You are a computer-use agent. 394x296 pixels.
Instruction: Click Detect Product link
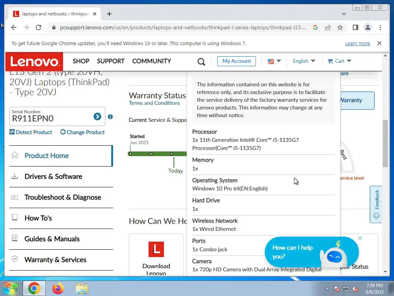[x=31, y=132]
